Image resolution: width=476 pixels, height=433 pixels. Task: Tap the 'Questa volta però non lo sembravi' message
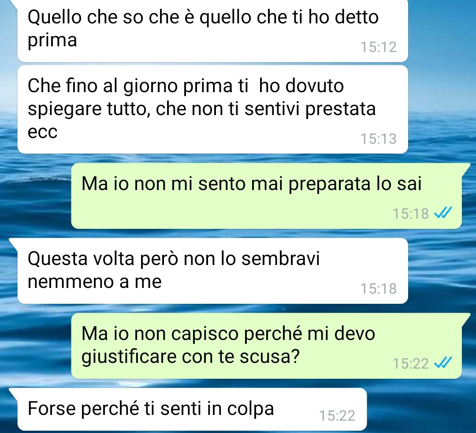[x=212, y=271]
